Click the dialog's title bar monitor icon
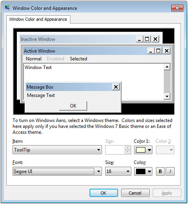 (x=7, y=7)
